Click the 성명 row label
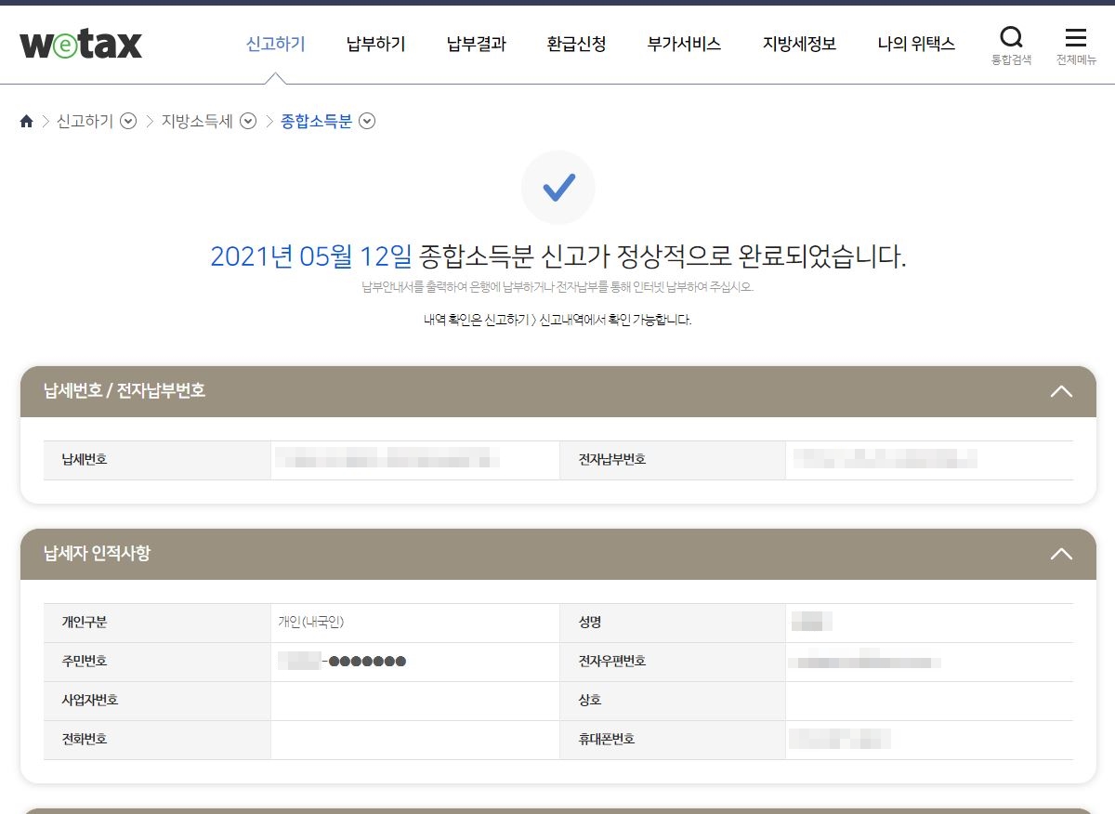This screenshot has height=814, width=1115. click(590, 623)
